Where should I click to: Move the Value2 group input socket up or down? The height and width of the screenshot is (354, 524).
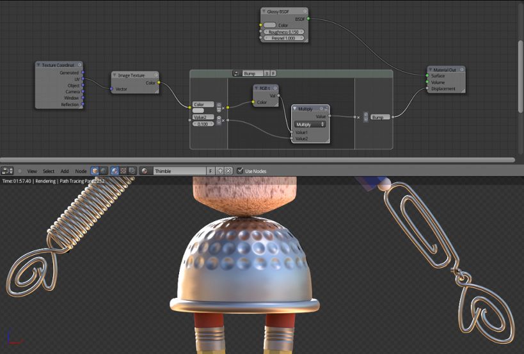click(x=219, y=120)
